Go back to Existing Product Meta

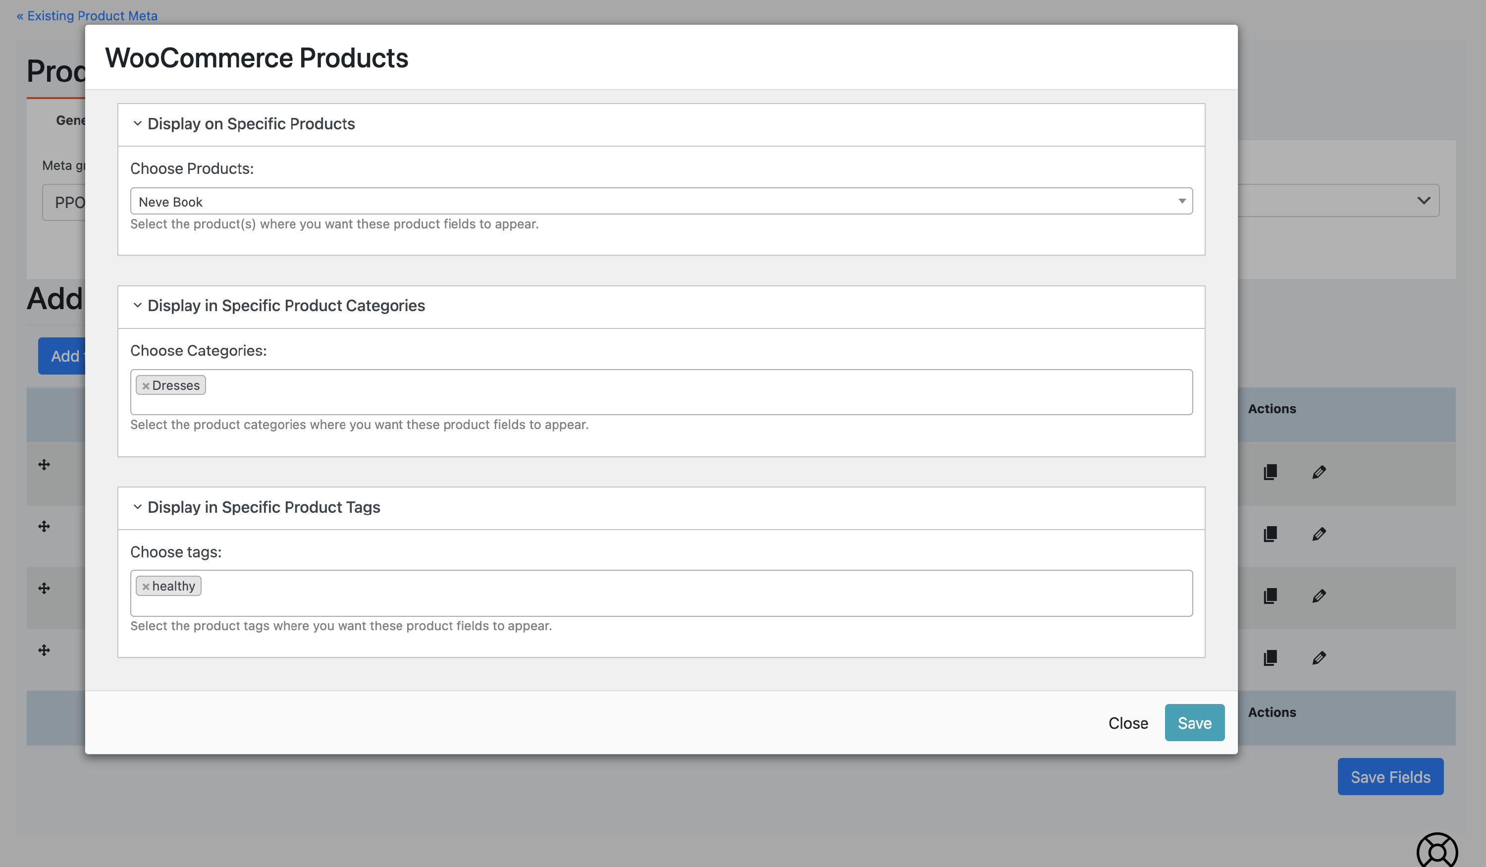pyautogui.click(x=87, y=15)
